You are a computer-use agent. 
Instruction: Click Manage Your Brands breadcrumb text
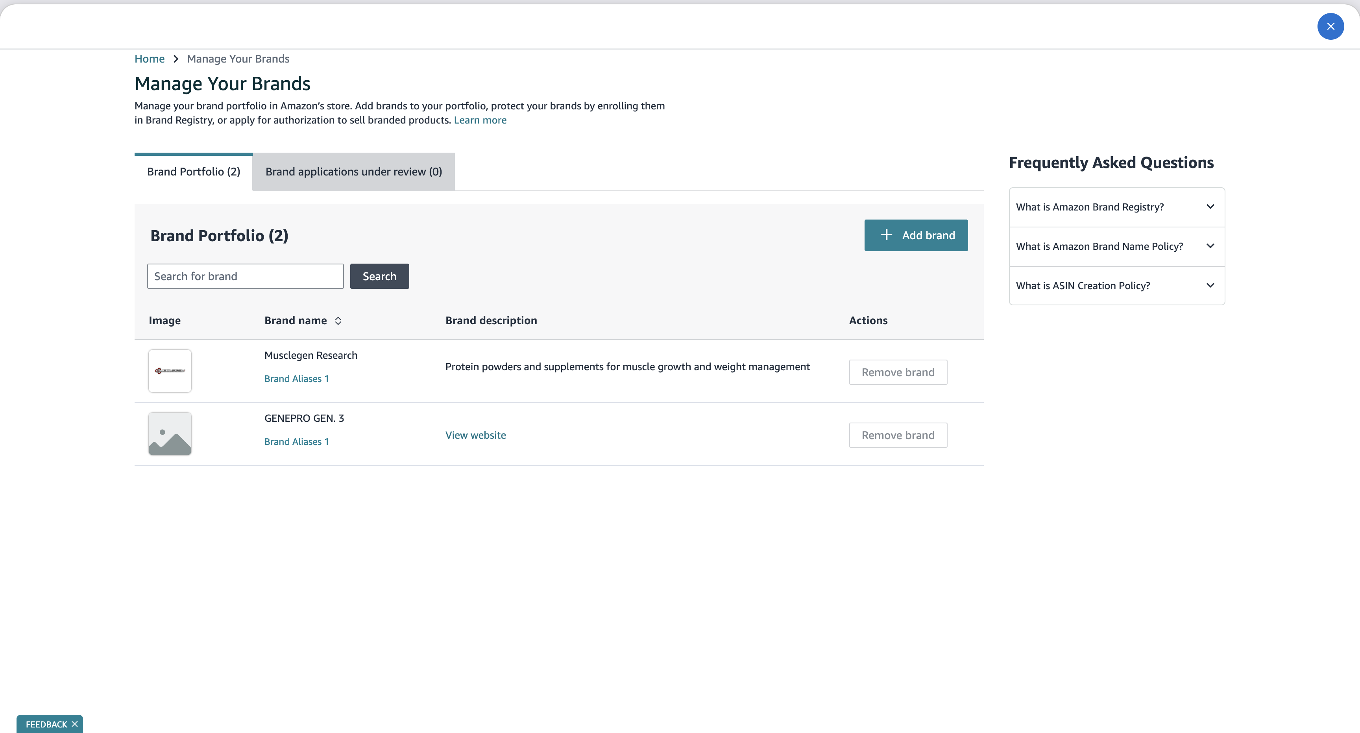pyautogui.click(x=238, y=59)
